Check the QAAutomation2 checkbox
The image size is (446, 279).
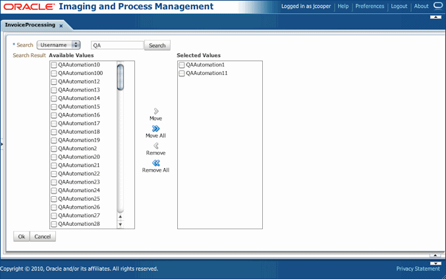[54, 149]
